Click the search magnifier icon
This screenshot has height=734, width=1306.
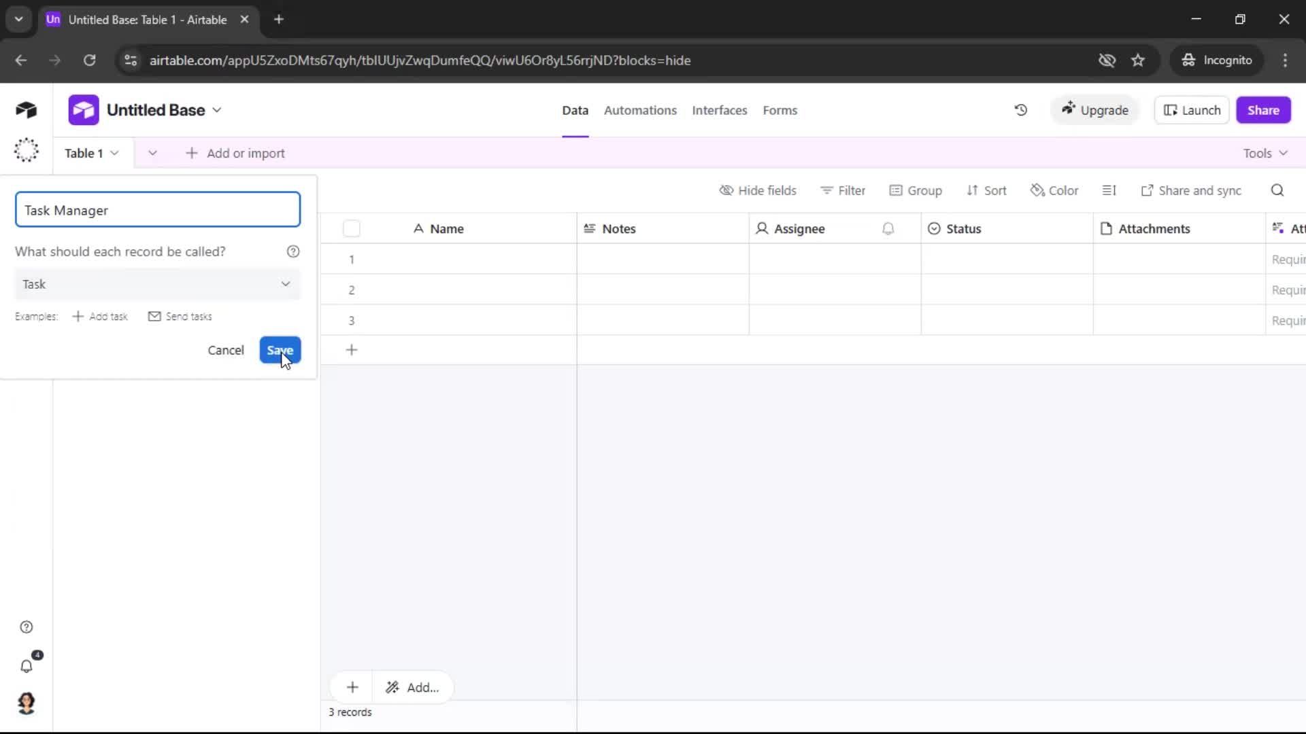[x=1277, y=190]
